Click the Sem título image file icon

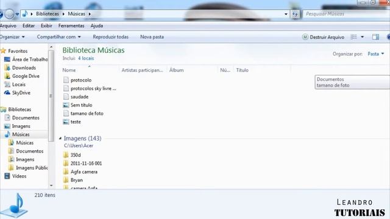click(x=66, y=105)
